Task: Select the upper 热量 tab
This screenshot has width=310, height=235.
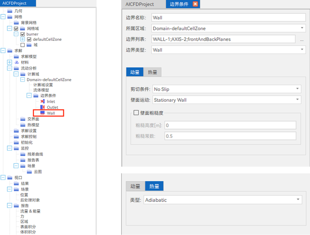Action: tap(152, 72)
